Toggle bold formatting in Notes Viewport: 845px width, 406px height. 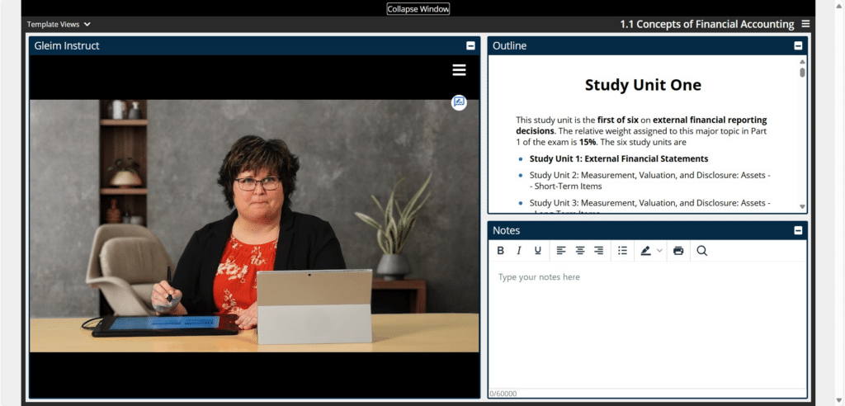pyautogui.click(x=500, y=250)
